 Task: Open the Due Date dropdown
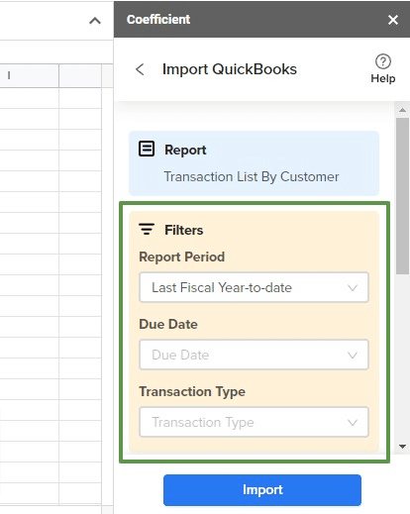click(x=254, y=355)
